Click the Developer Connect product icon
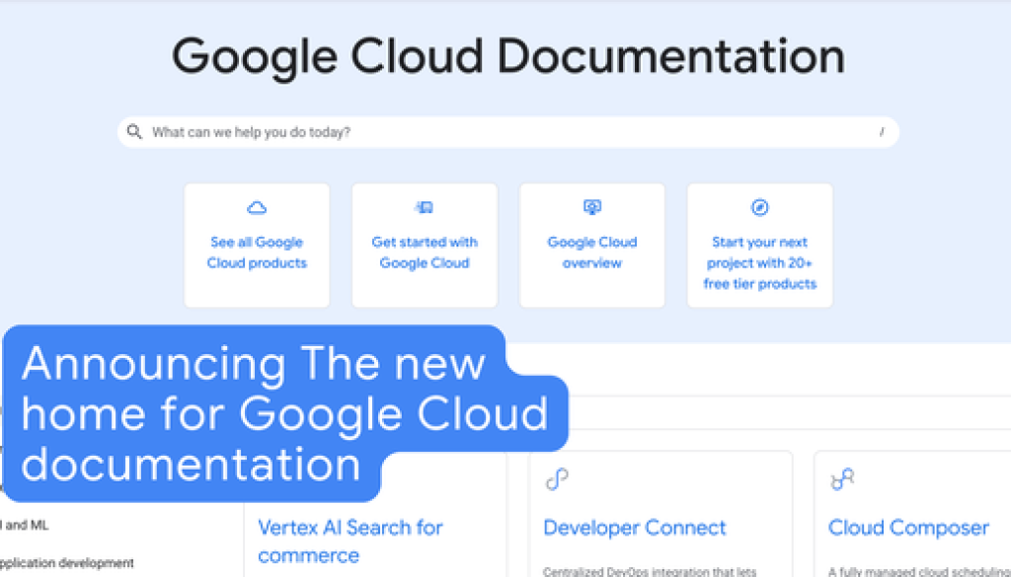Screen dimensions: 1011x577 coord(556,479)
